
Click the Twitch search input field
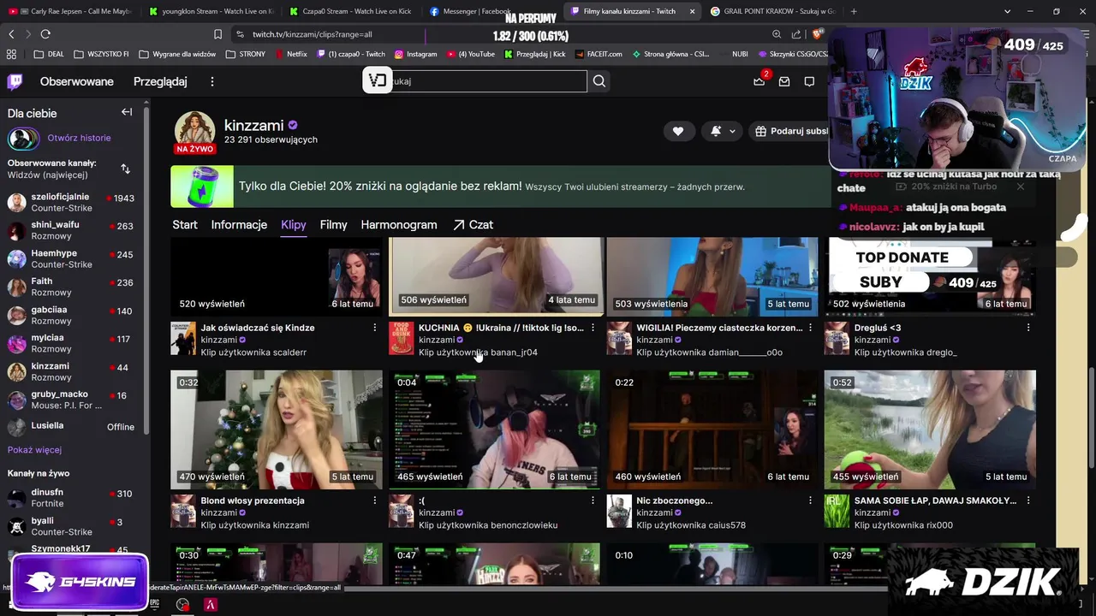pyautogui.click(x=488, y=81)
